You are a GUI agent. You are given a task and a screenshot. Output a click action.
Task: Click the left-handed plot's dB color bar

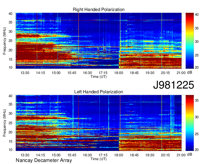click(x=190, y=123)
